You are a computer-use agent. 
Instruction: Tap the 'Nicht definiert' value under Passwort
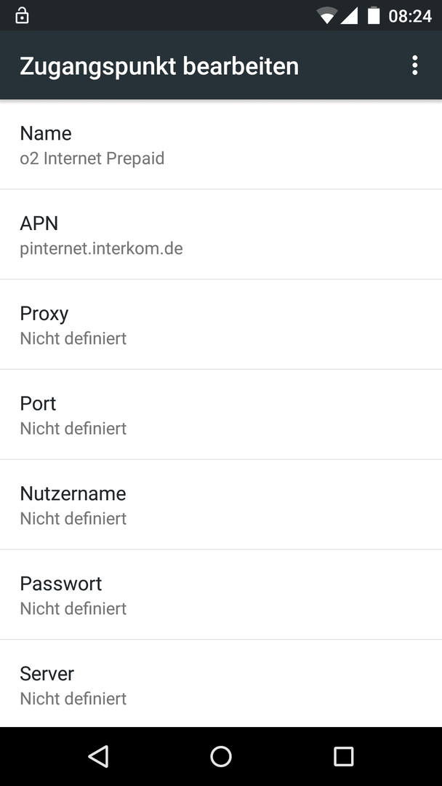tap(73, 608)
